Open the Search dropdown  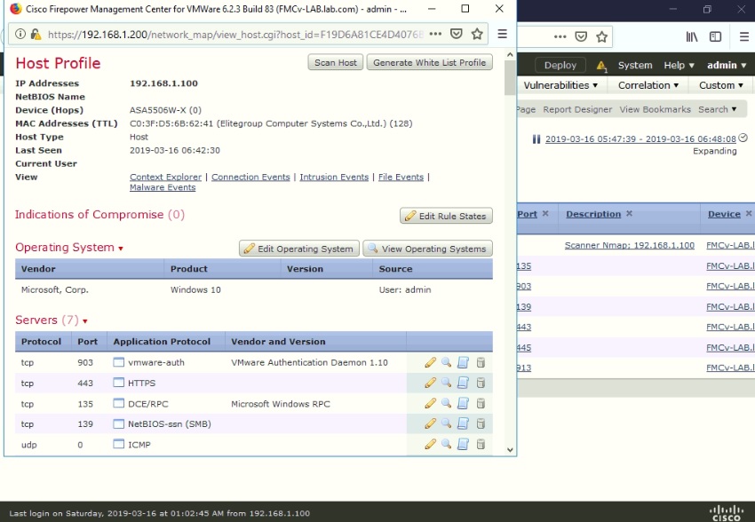[x=718, y=109]
